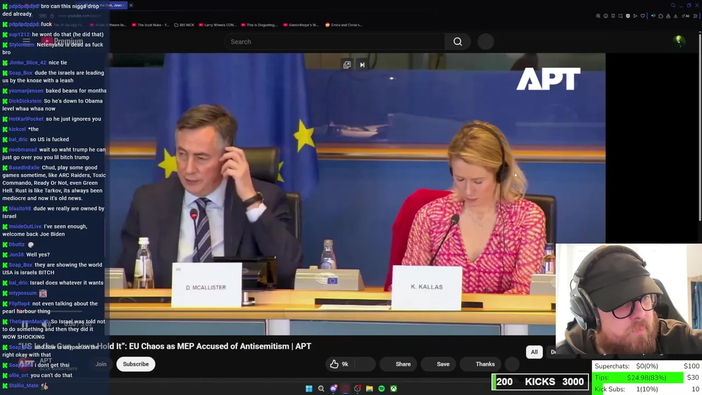Click the browser zoom magnifier icon
Image resolution: width=702 pixels, height=395 pixels.
tap(598, 16)
